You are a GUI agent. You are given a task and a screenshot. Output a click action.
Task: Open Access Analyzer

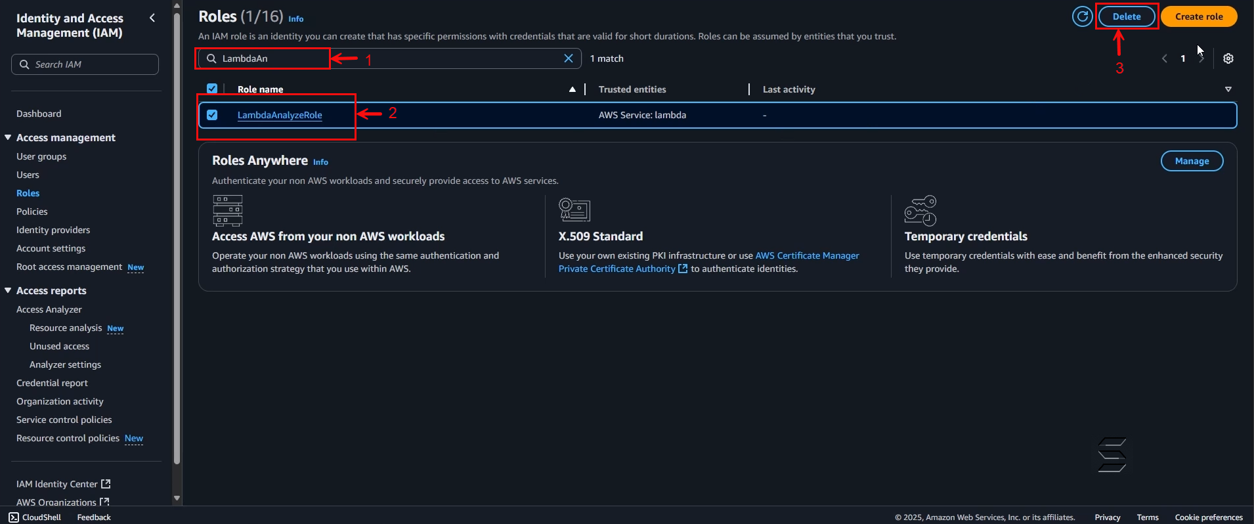[x=49, y=309]
